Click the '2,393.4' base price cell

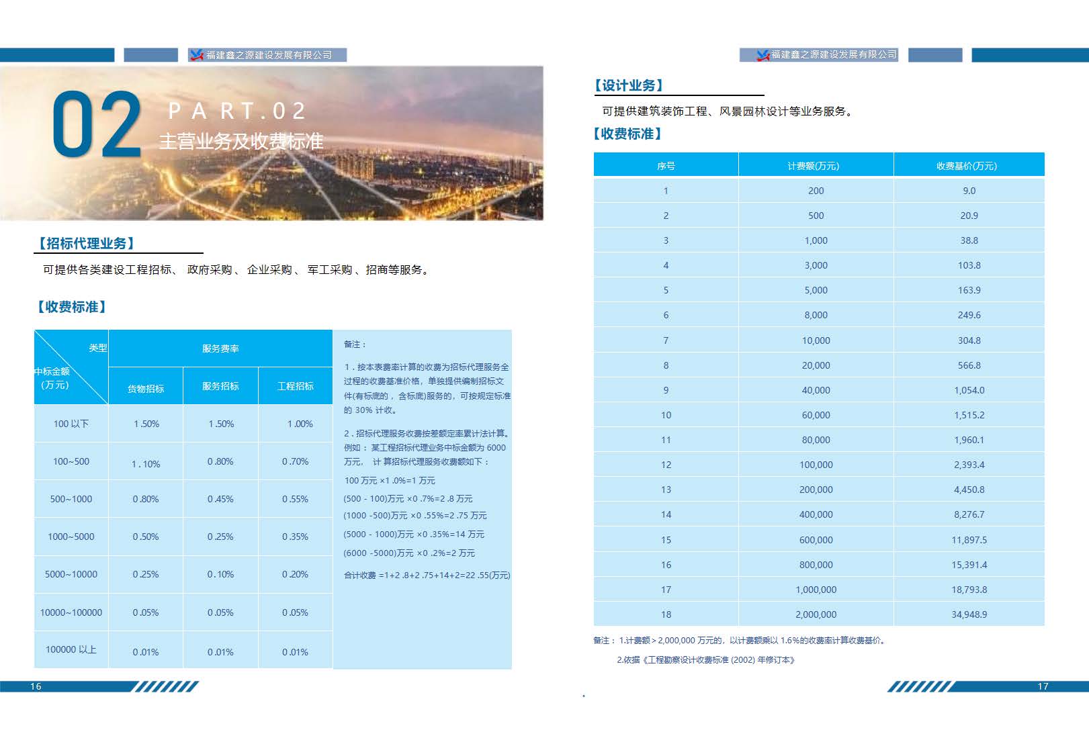pos(969,465)
